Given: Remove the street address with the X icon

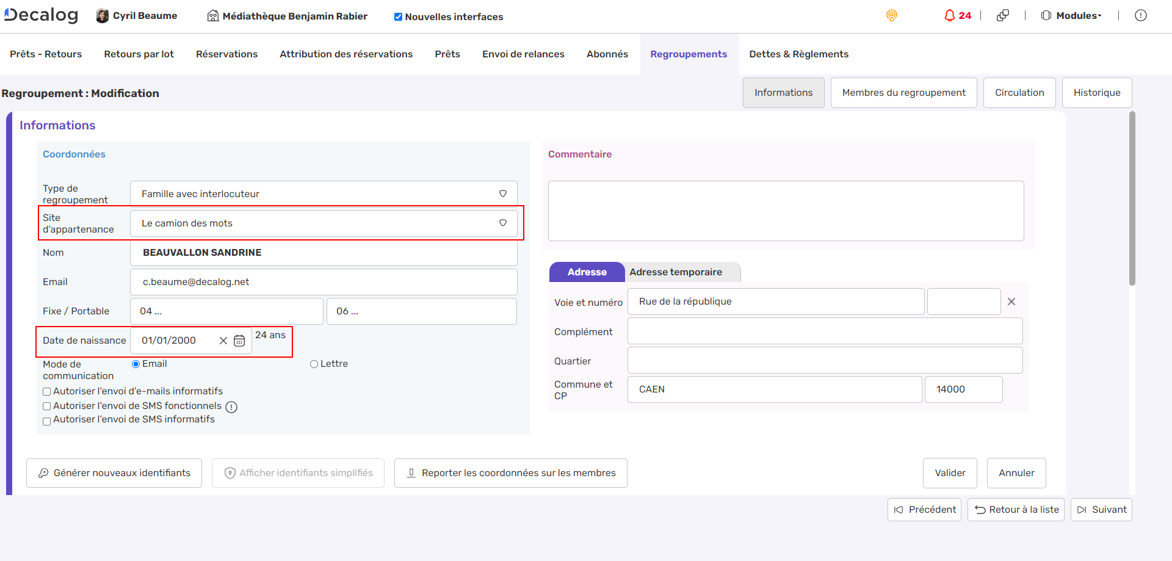Looking at the screenshot, I should coord(1011,302).
